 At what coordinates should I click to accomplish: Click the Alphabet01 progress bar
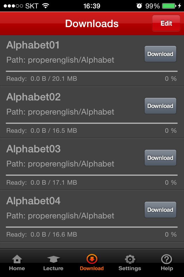[91, 71]
